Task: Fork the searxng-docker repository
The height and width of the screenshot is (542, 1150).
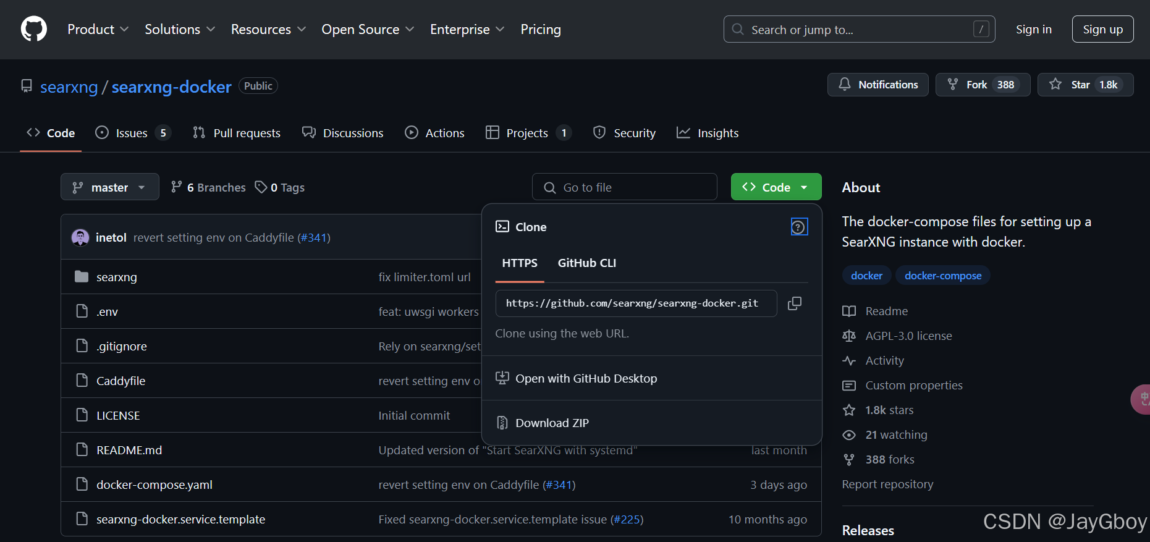Action: pyautogui.click(x=983, y=85)
